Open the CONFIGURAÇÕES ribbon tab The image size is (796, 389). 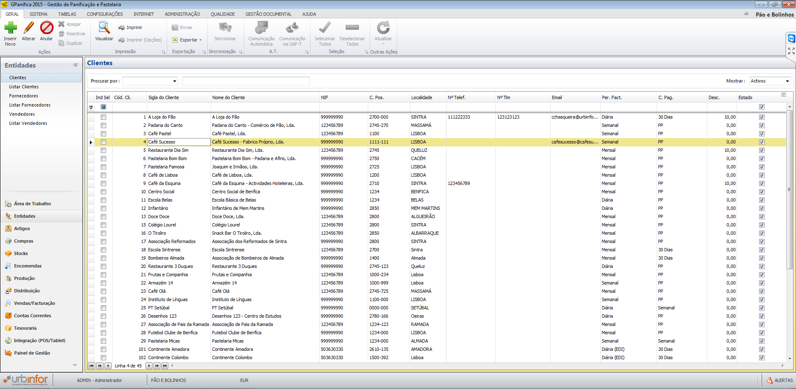tap(105, 14)
